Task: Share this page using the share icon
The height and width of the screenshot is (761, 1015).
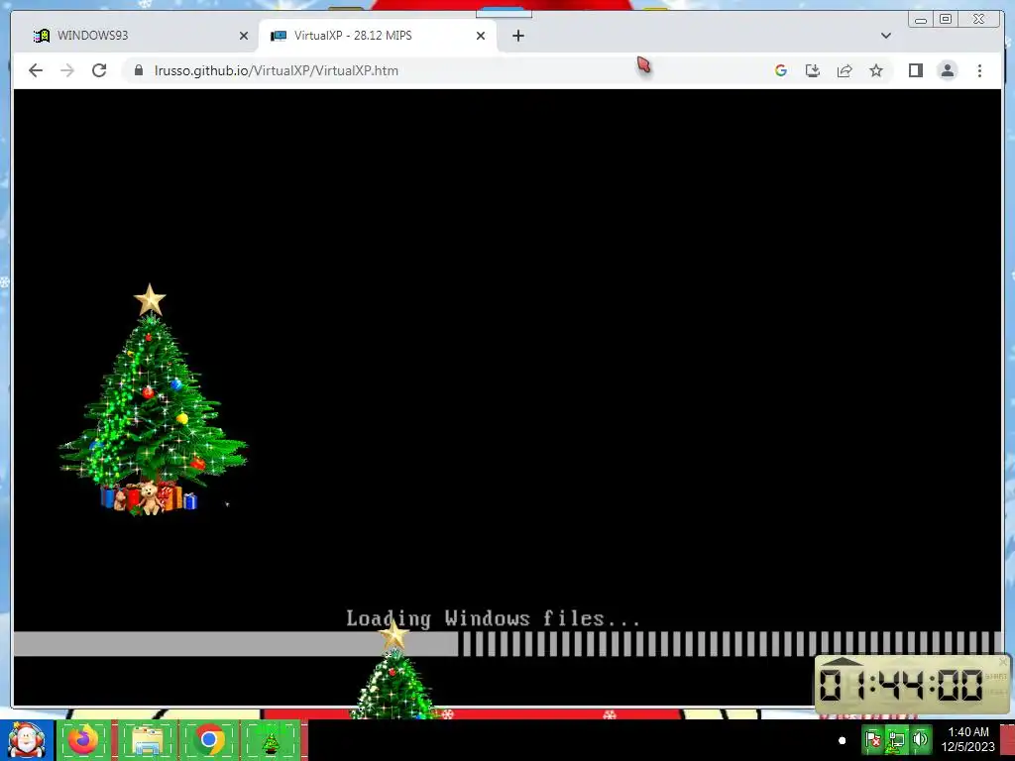Action: [845, 70]
